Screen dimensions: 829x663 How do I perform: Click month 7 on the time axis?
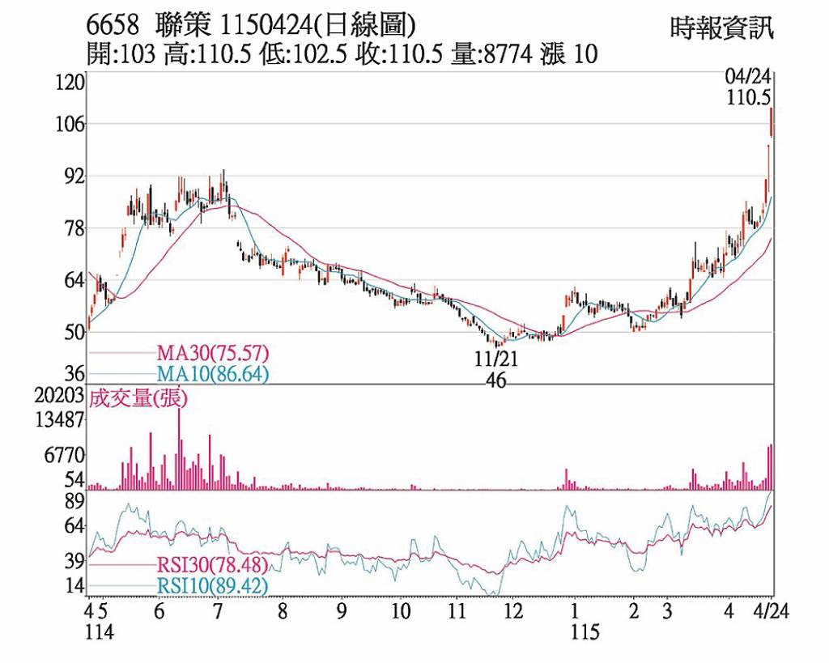pyautogui.click(x=218, y=610)
